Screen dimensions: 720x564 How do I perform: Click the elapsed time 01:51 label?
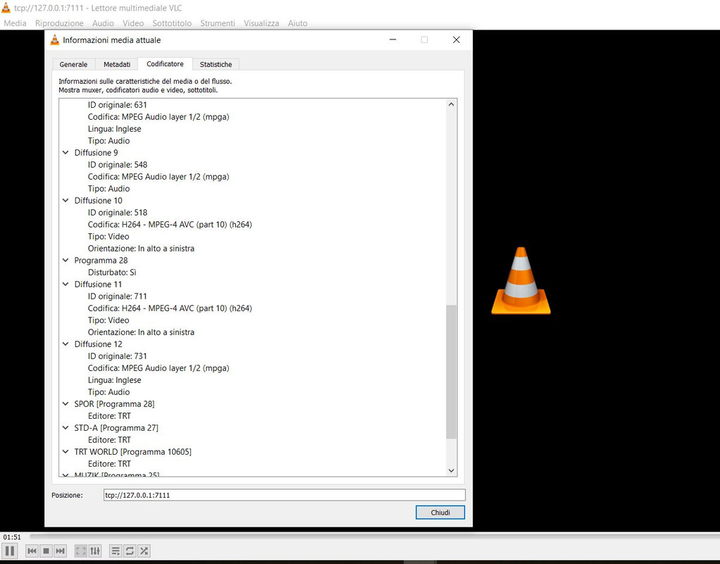pyautogui.click(x=12, y=537)
